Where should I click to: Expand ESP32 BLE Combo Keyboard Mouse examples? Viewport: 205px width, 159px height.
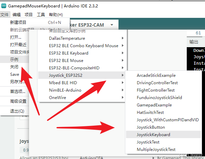tap(82, 46)
